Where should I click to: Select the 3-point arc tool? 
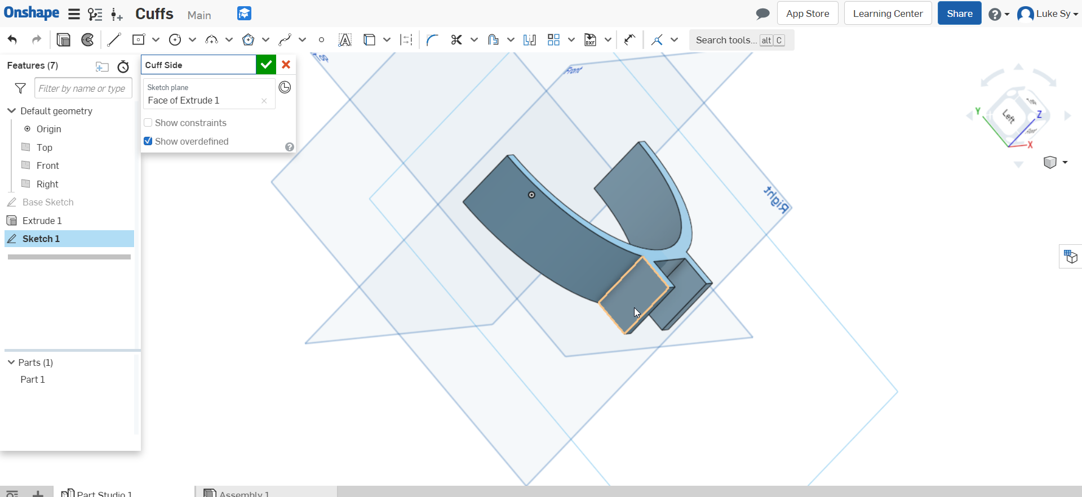pyautogui.click(x=211, y=39)
